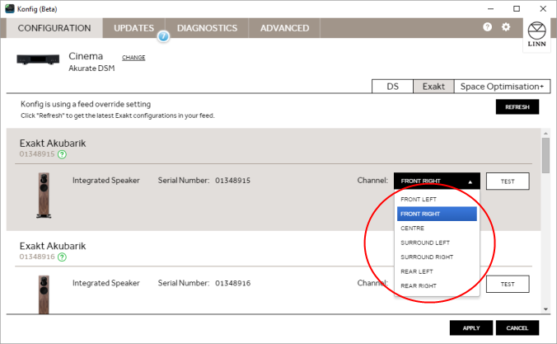Viewport: 557px width, 344px height.
Task: Choose Surround Right from channel list
Action: [437, 257]
